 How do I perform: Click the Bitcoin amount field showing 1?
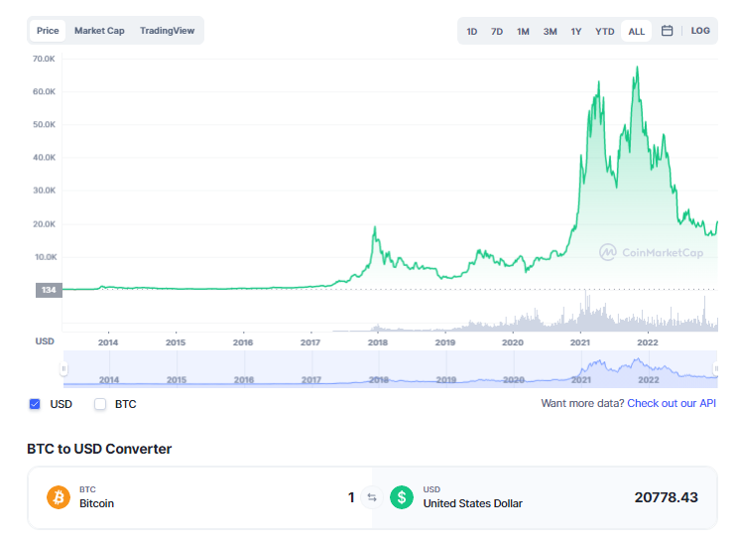click(x=351, y=497)
